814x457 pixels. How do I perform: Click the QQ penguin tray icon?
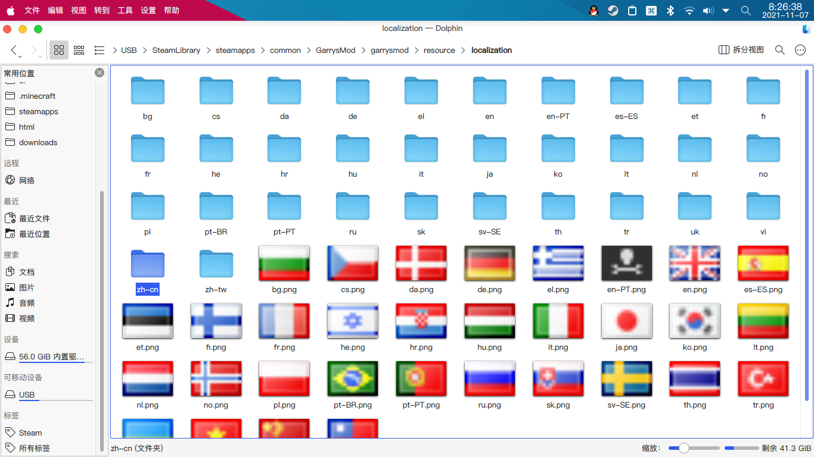(x=593, y=10)
